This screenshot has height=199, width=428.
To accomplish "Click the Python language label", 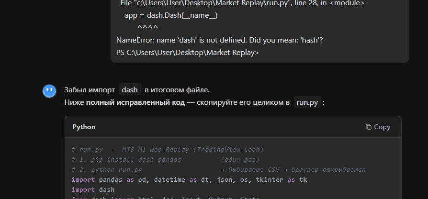I will coord(84,127).
